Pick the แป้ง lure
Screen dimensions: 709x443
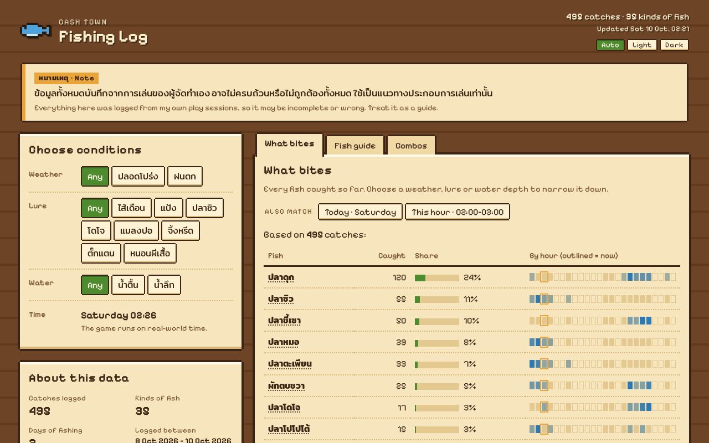[x=168, y=208]
